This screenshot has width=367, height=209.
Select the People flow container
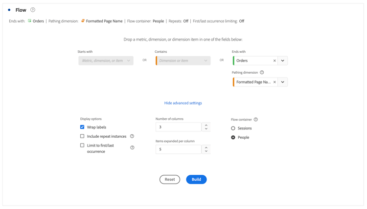233,138
